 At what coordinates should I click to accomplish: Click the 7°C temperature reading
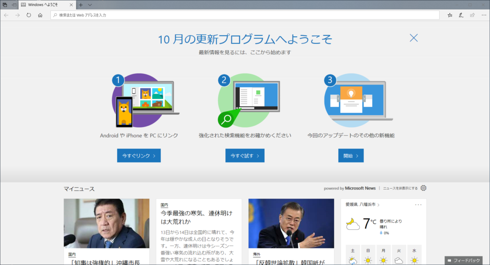(369, 223)
